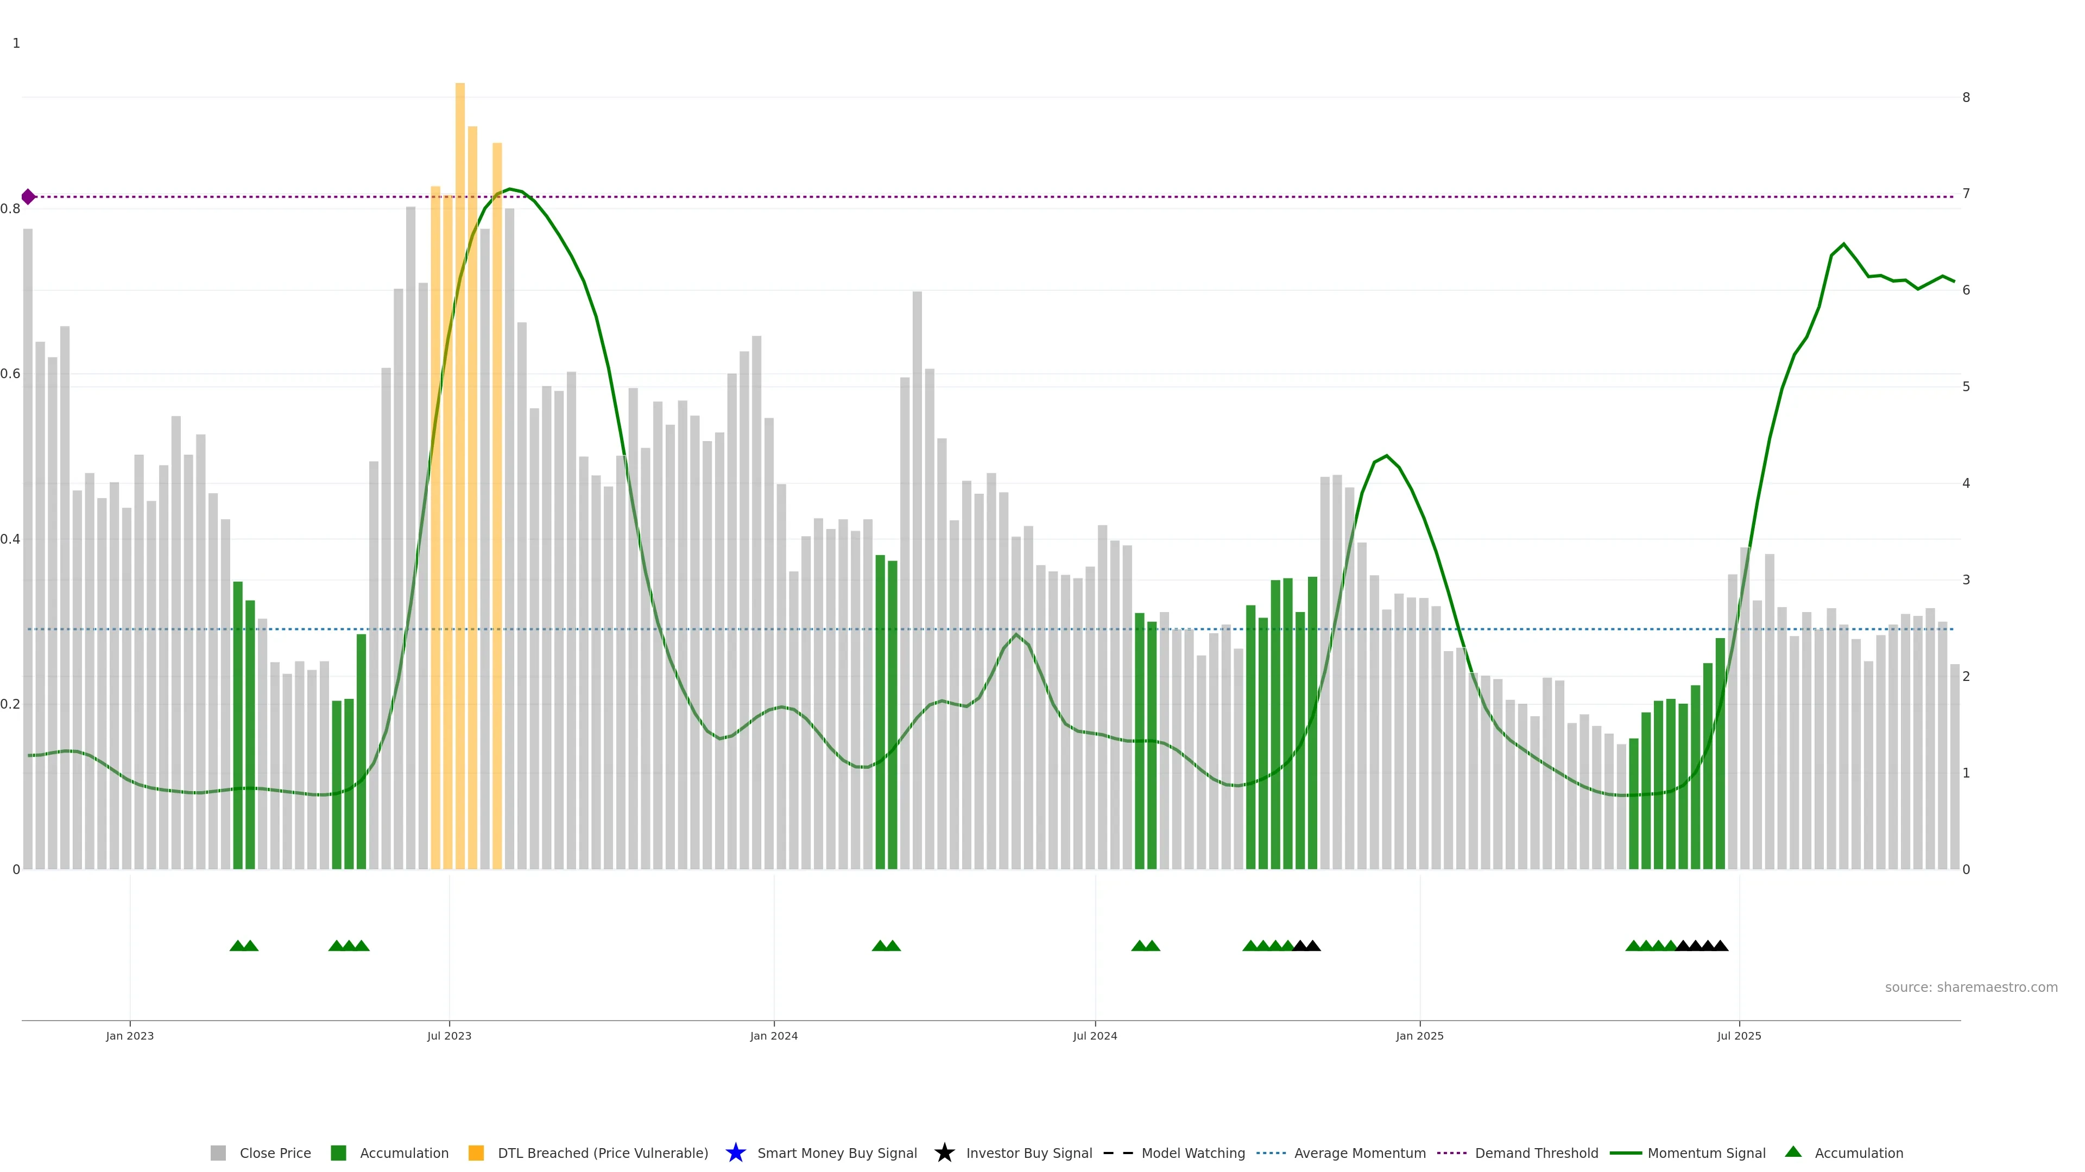Click the purple diamond on Demand Threshold line
2085x1172 pixels.
[28, 196]
